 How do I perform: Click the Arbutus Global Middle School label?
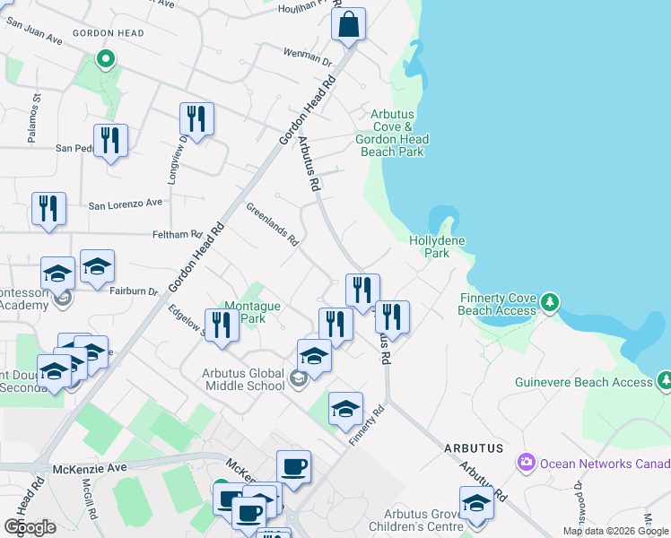[243, 379]
